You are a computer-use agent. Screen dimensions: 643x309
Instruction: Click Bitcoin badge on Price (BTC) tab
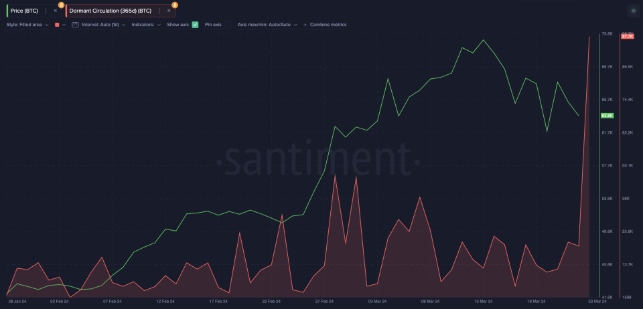(62, 5)
